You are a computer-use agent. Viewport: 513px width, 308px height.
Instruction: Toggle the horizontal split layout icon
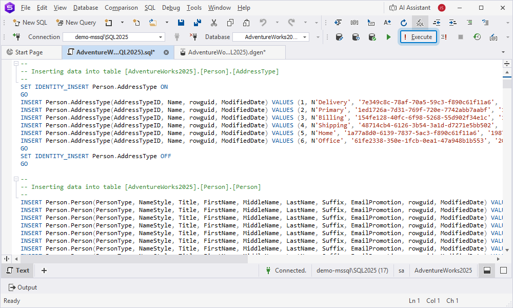(x=487, y=271)
